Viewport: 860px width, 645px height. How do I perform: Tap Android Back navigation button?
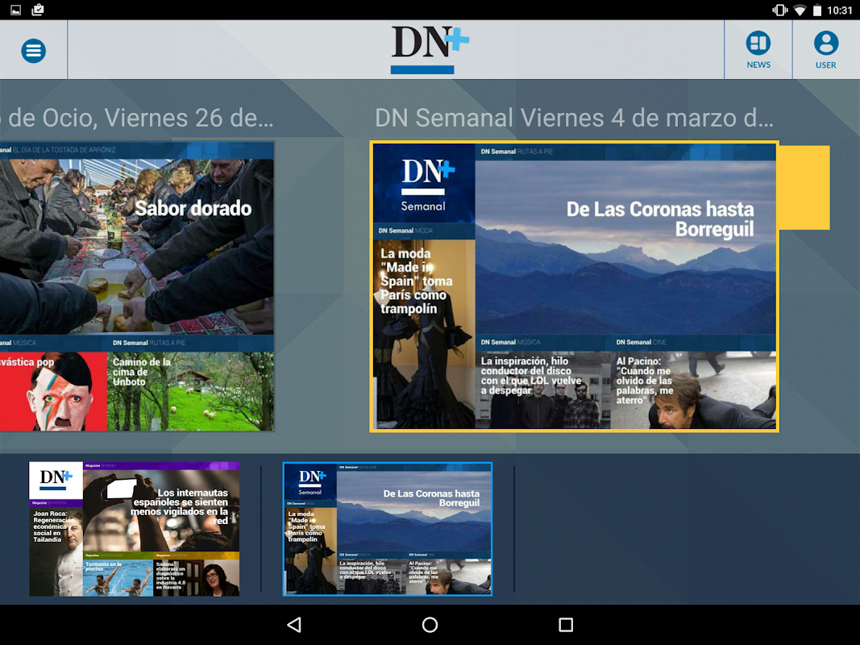point(294,625)
